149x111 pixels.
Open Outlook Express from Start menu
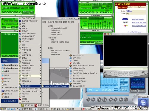tap(10, 68)
